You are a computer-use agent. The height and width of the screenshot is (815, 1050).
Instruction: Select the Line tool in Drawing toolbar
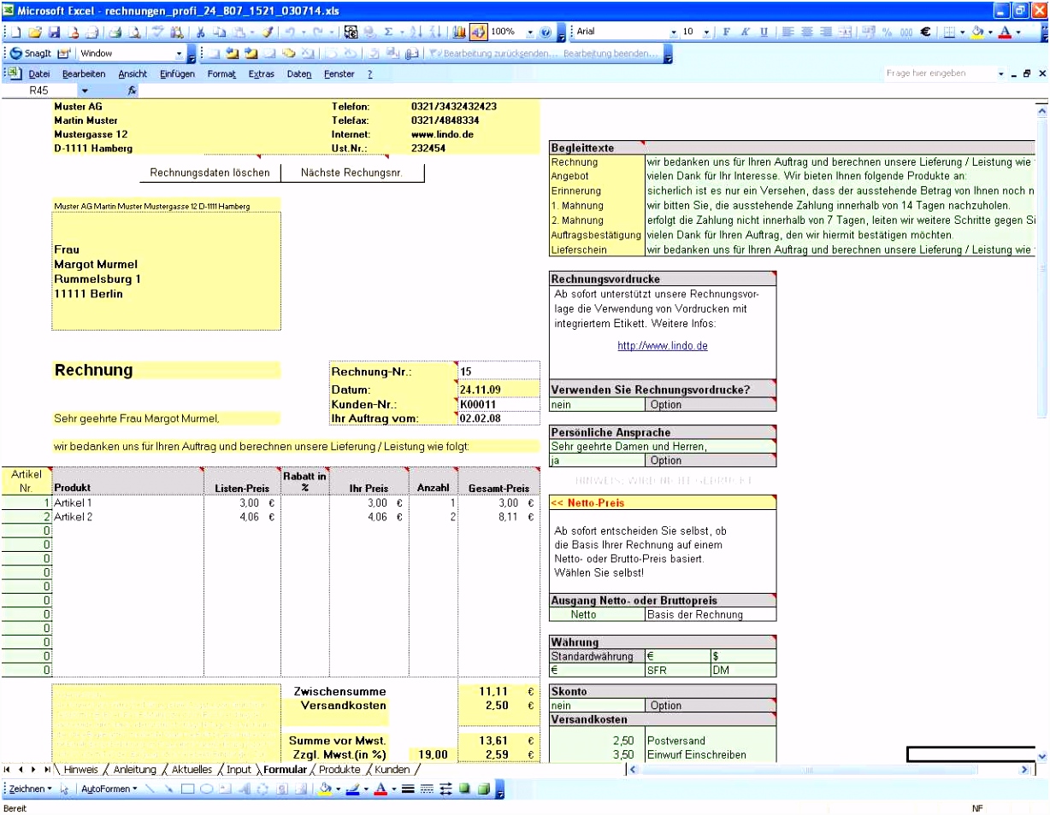click(x=151, y=789)
